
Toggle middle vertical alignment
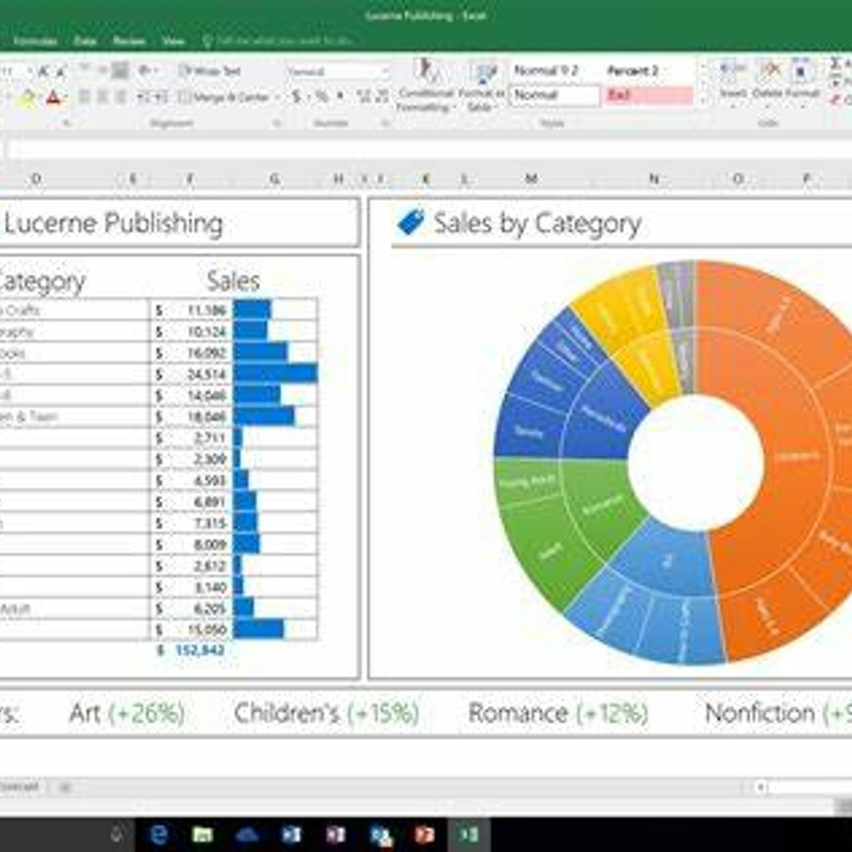(103, 70)
